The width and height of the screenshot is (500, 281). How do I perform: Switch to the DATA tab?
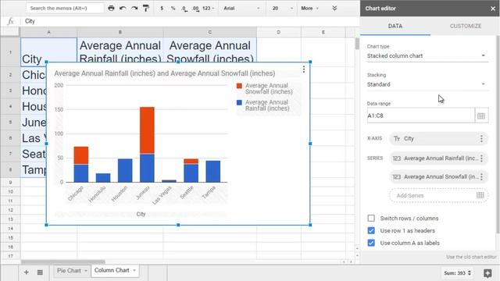[x=395, y=26]
